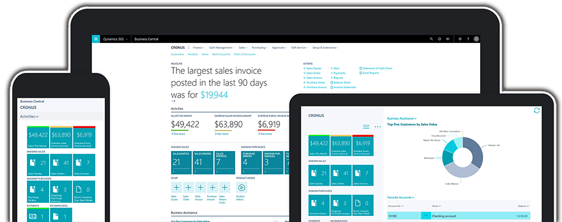
Task: Open hamburger menu on the tablet screen
Action: point(366,127)
